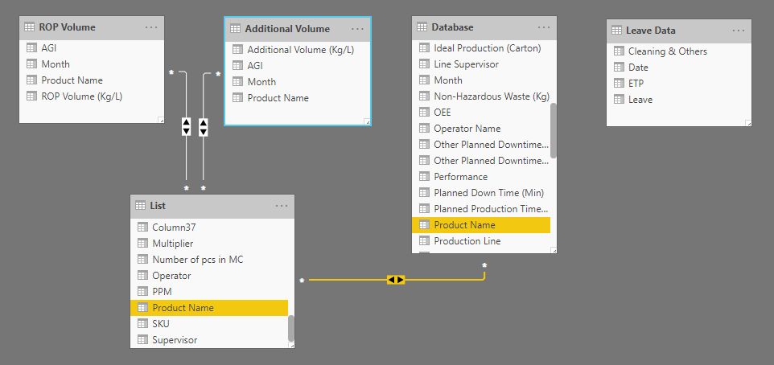The height and width of the screenshot is (365, 774).
Task: Select the highlighted Product Name field in List
Action: 209,307
